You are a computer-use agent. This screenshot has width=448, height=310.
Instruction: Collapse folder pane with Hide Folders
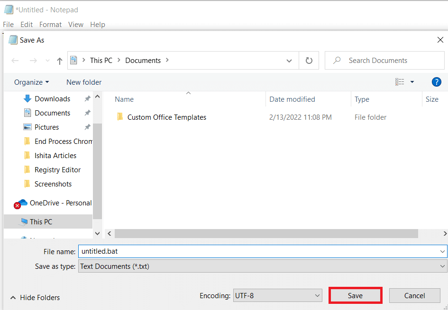click(35, 297)
